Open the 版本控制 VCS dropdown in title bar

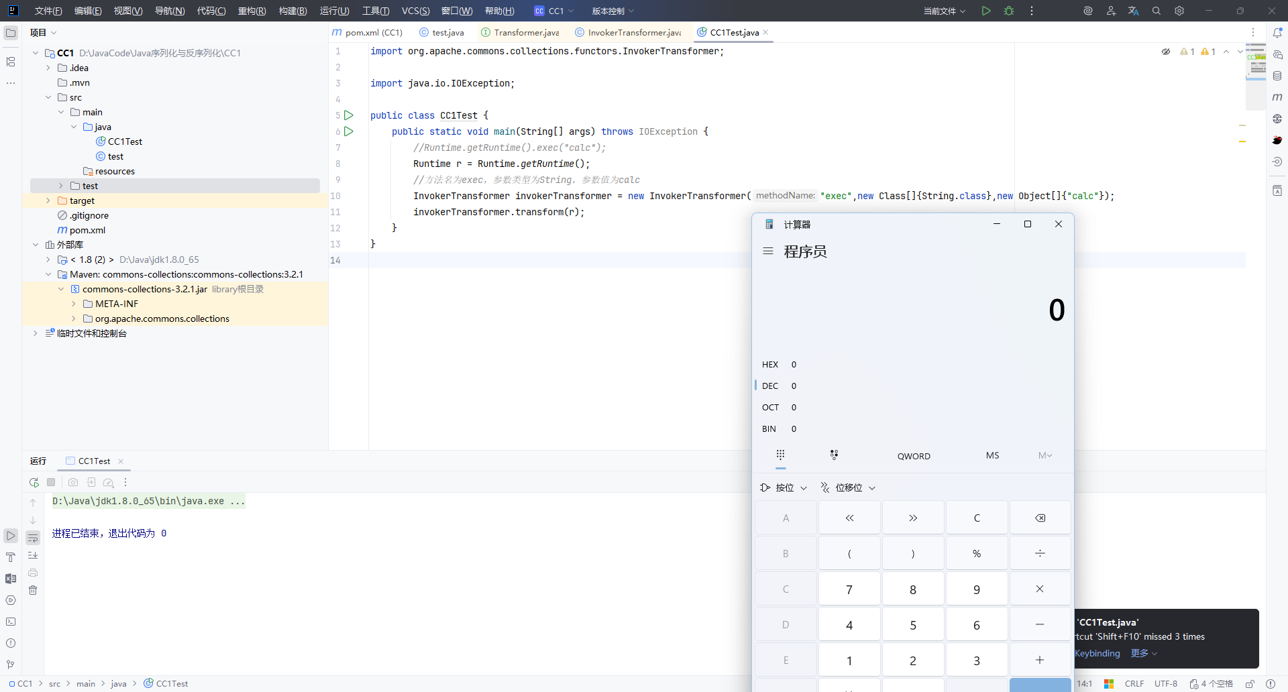(612, 11)
